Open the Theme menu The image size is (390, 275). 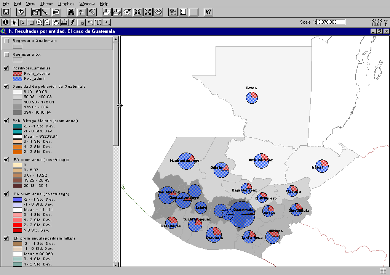point(47,4)
